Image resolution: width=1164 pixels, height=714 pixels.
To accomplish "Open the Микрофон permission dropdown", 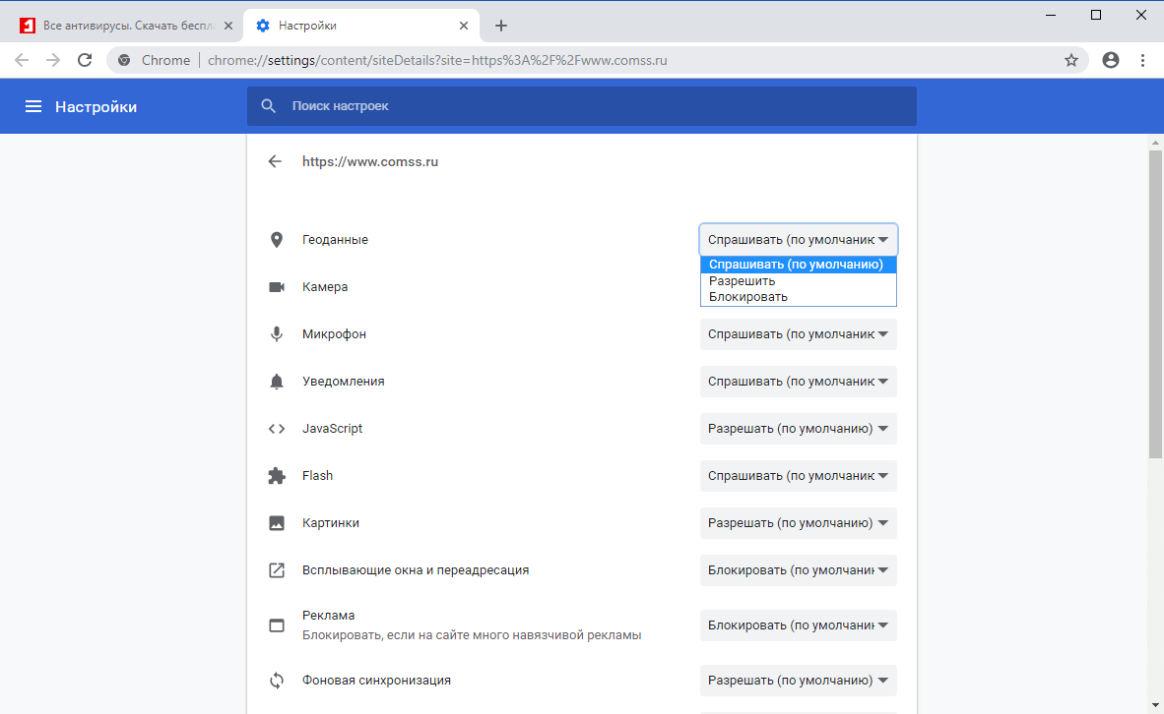I will (x=798, y=334).
